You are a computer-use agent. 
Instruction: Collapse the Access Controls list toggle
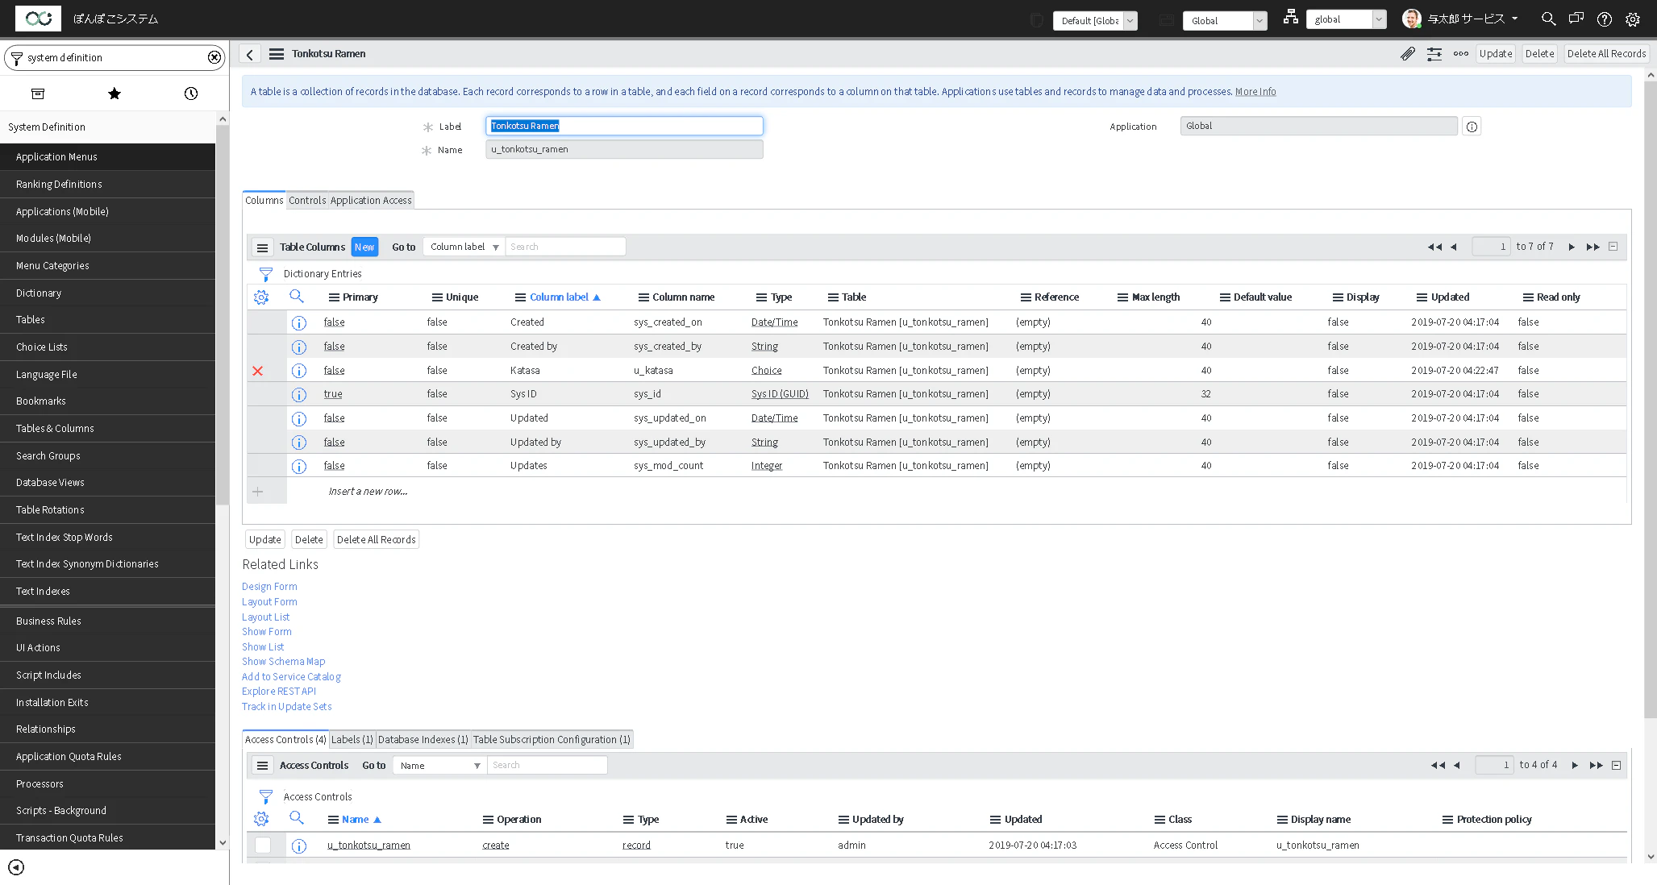(x=1617, y=765)
